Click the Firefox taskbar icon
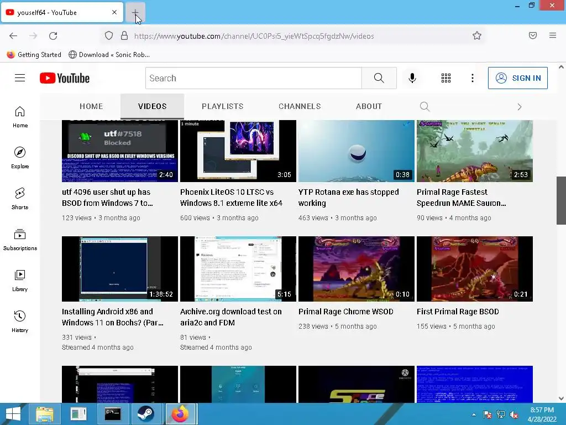This screenshot has width=566, height=425. (181, 414)
